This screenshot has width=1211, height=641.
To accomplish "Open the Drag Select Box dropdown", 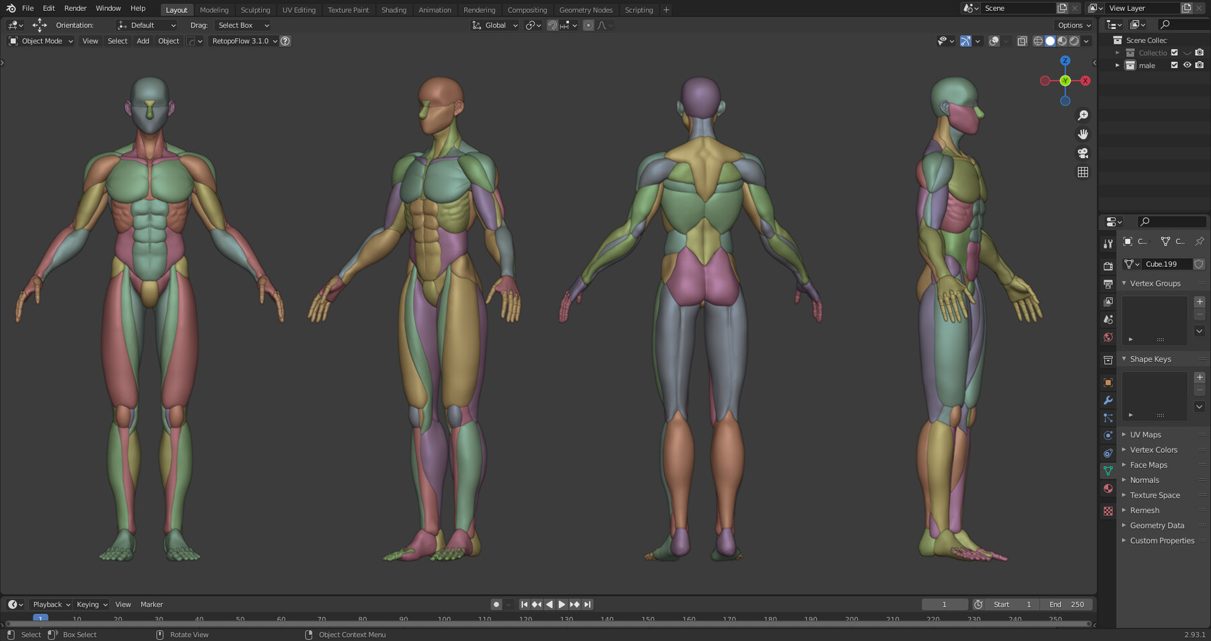I will 243,26.
